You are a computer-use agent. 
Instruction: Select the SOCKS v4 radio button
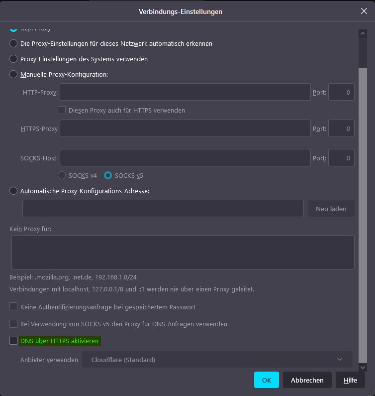click(62, 175)
